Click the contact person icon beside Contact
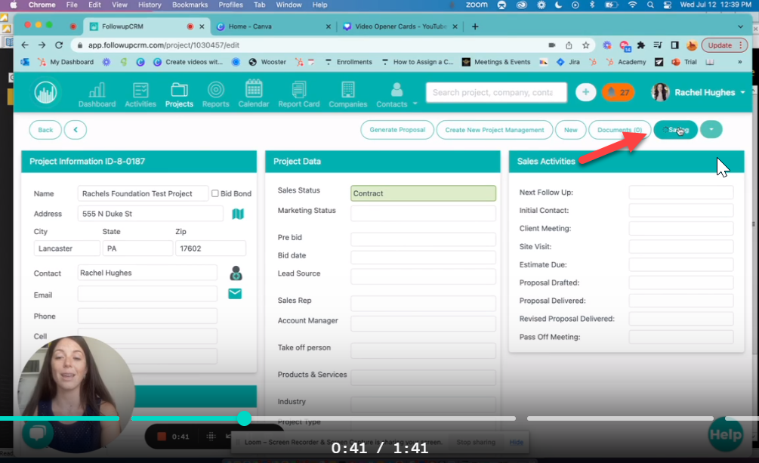The height and width of the screenshot is (463, 759). [x=236, y=273]
